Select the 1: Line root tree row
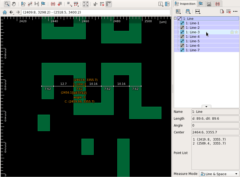This screenshot has height=177, width=240. [x=210, y=18]
